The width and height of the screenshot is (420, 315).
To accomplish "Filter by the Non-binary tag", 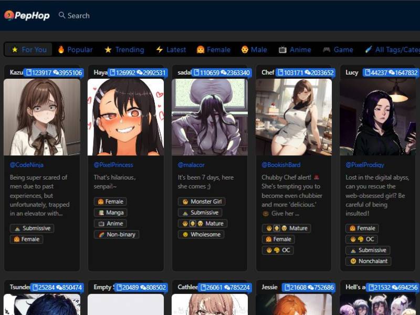I will click(116, 235).
